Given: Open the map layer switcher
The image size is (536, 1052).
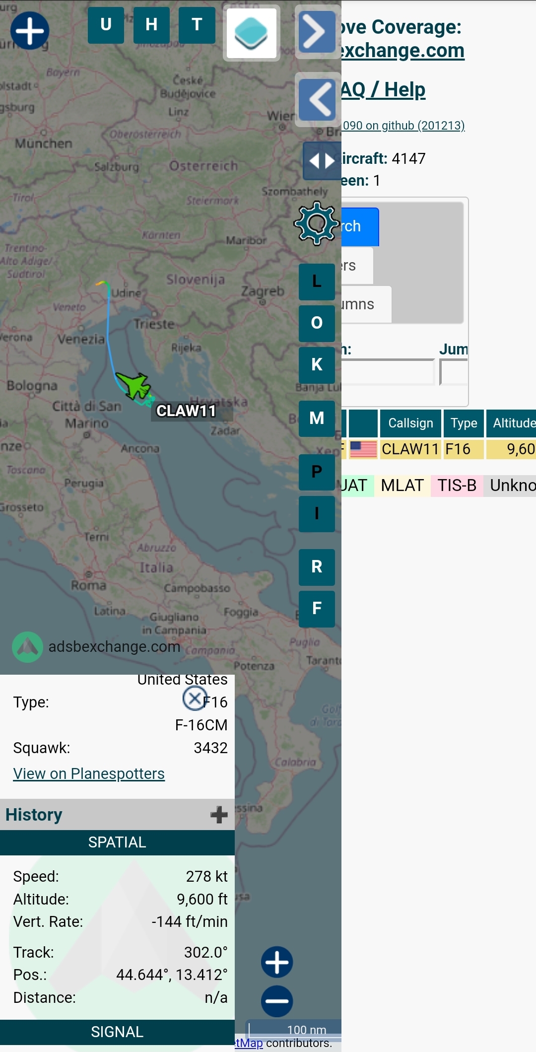Looking at the screenshot, I should click(x=252, y=33).
